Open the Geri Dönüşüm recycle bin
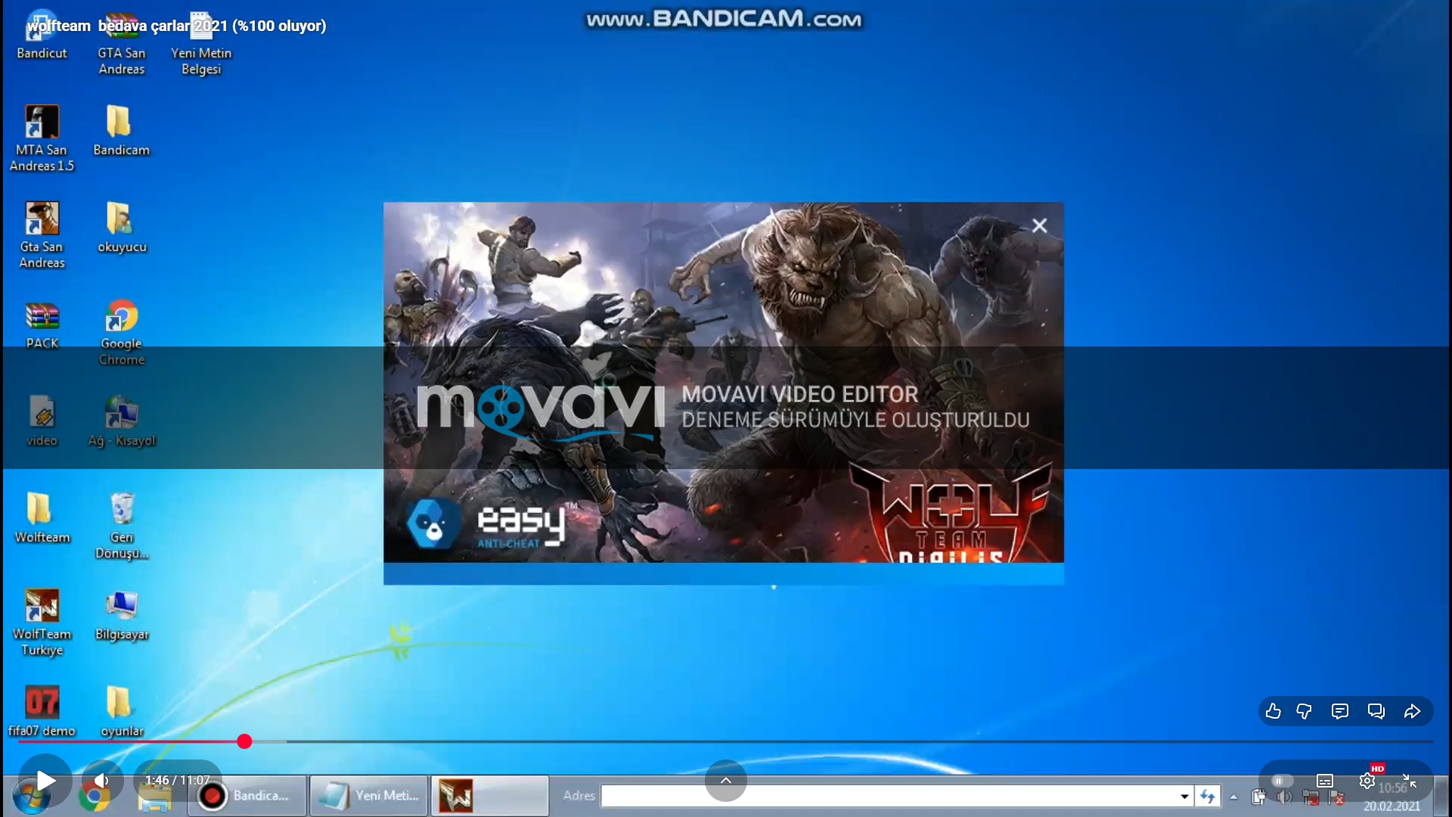 122,527
